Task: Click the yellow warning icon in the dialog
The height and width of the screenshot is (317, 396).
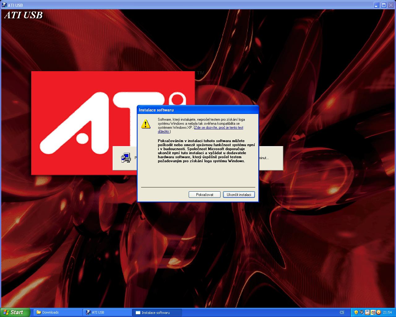Action: click(145, 124)
